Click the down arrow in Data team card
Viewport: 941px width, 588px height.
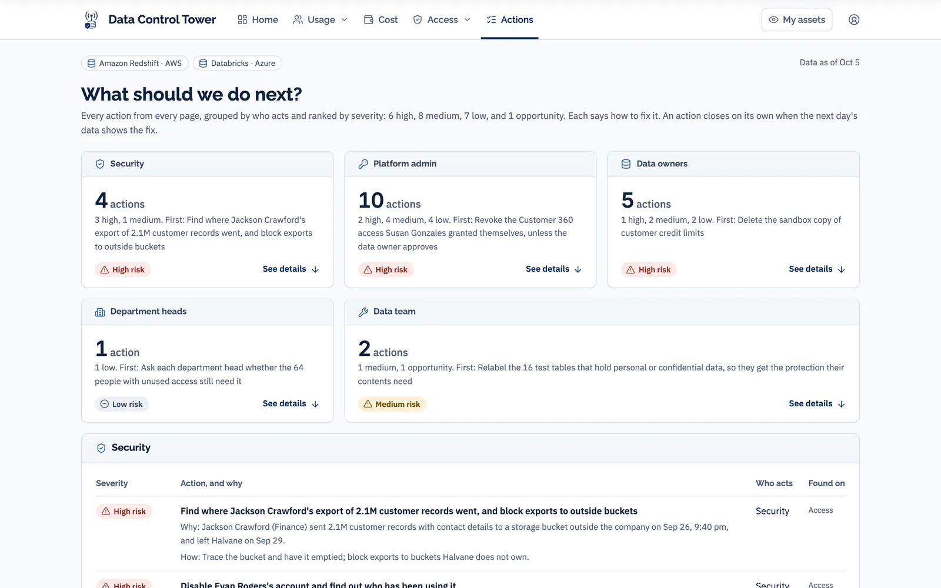click(x=841, y=404)
